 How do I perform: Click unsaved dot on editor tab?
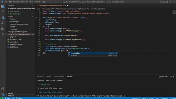(x=67, y=5)
